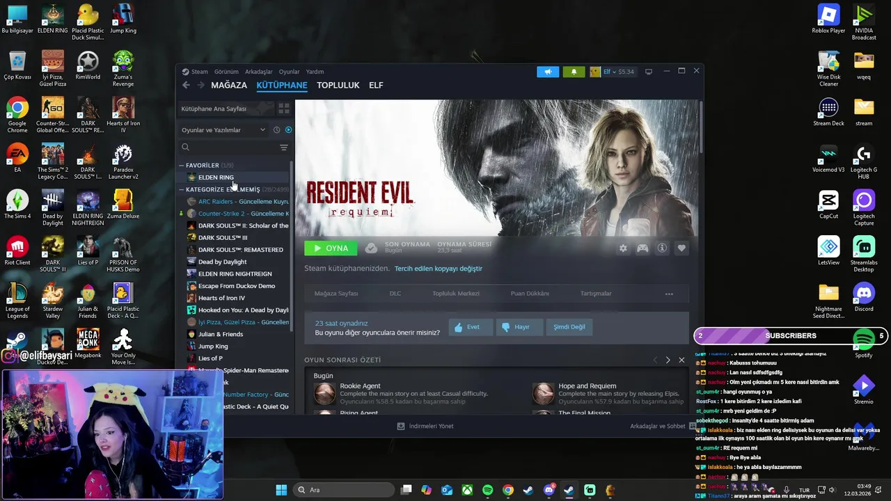891x501 pixels.
Task: Open controller settings icon for Resident Evil
Action: 642,248
